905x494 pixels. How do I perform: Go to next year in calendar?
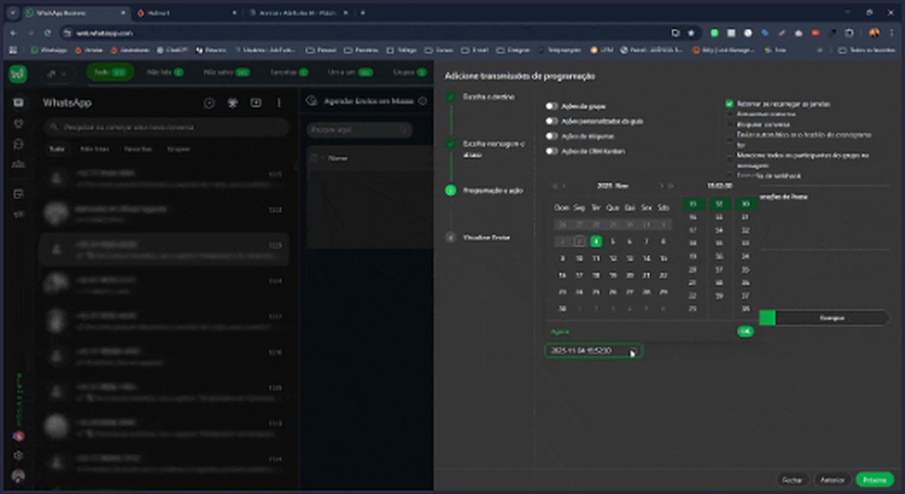tap(671, 186)
